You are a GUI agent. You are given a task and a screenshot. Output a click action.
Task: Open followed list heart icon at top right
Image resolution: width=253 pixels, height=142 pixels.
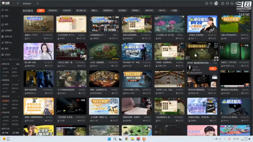[x=211, y=3]
